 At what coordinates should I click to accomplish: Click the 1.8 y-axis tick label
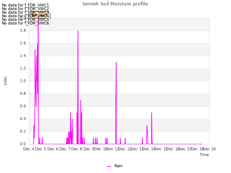click(x=23, y=30)
